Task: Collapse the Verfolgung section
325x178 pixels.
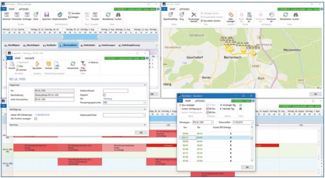Action: [145, 109]
